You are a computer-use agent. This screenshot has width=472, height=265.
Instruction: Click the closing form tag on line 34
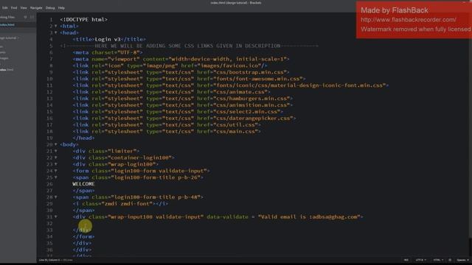[83, 237]
